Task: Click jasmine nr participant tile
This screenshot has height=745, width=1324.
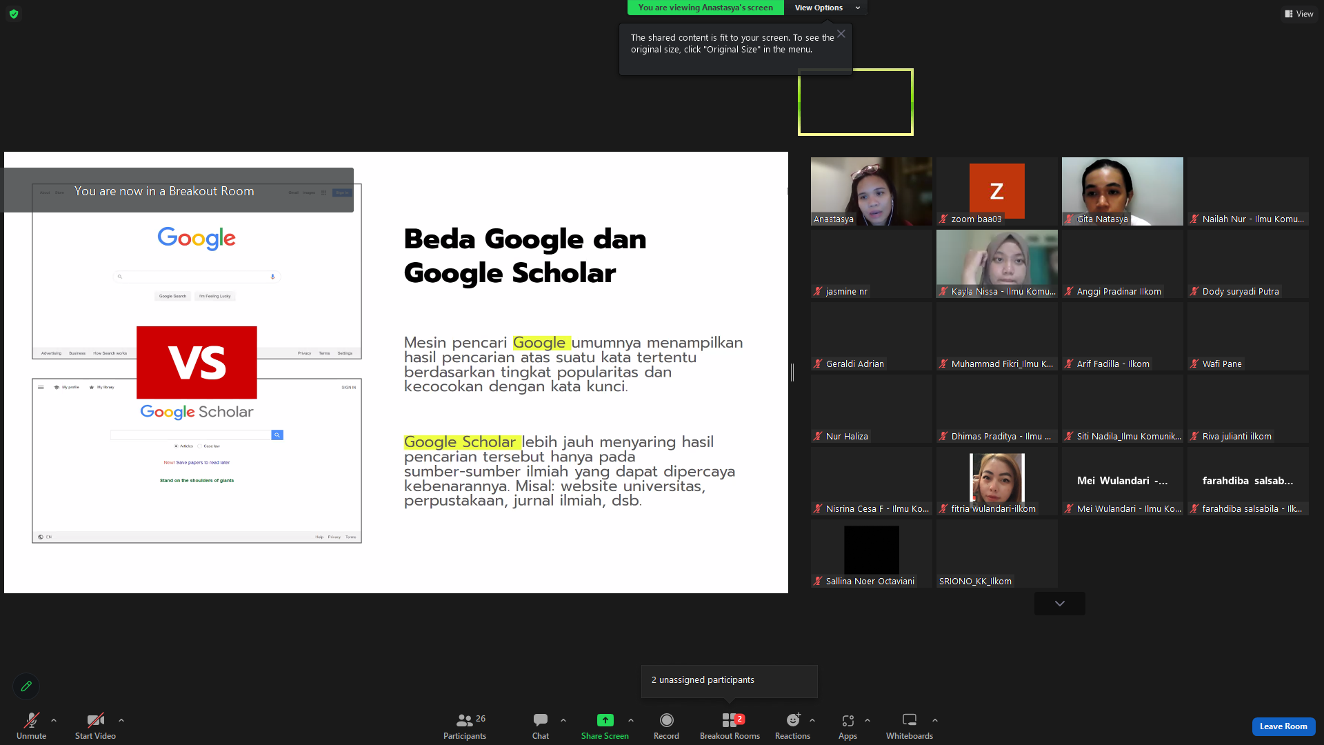Action: click(872, 264)
